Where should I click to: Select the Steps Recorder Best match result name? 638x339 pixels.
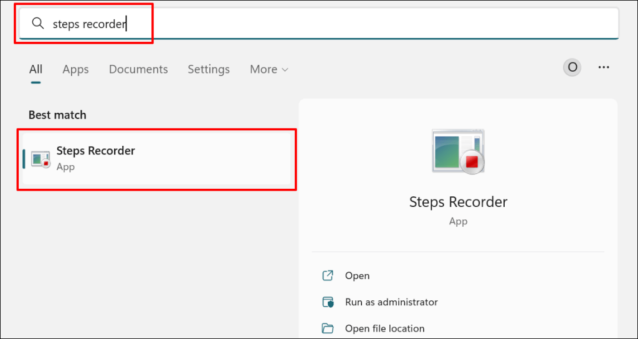pos(95,151)
